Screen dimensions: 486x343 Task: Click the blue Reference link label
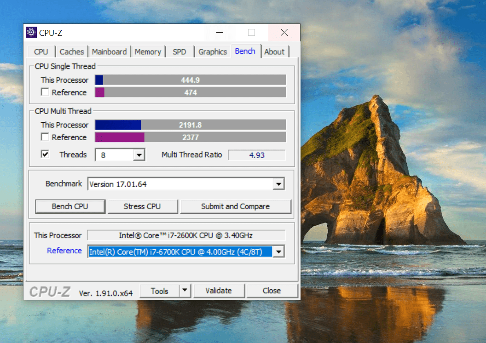[x=64, y=251]
